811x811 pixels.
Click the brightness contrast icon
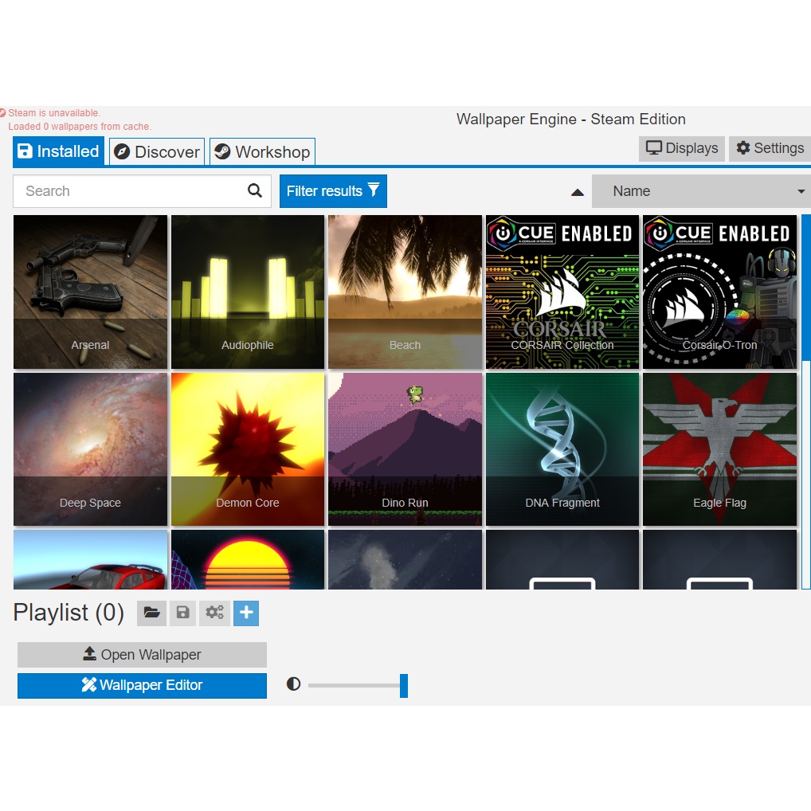tap(293, 684)
